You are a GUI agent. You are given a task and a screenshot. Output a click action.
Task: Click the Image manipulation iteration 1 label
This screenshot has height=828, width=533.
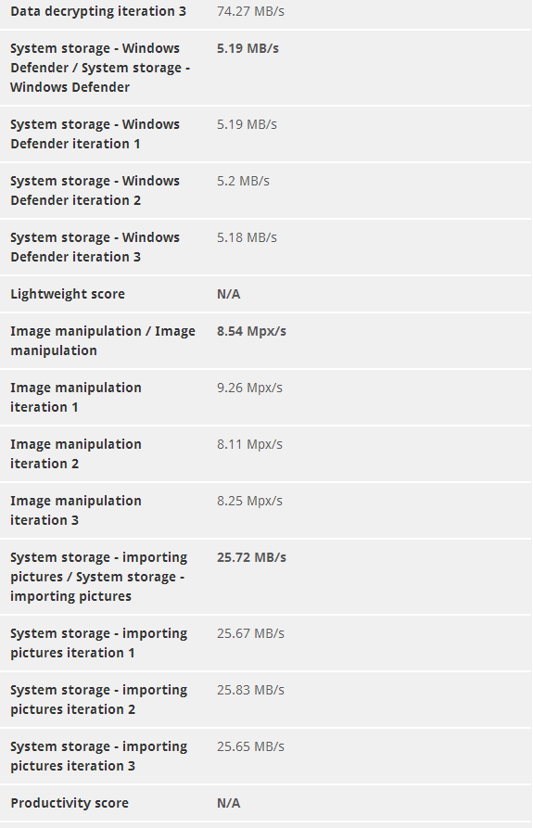[76, 397]
